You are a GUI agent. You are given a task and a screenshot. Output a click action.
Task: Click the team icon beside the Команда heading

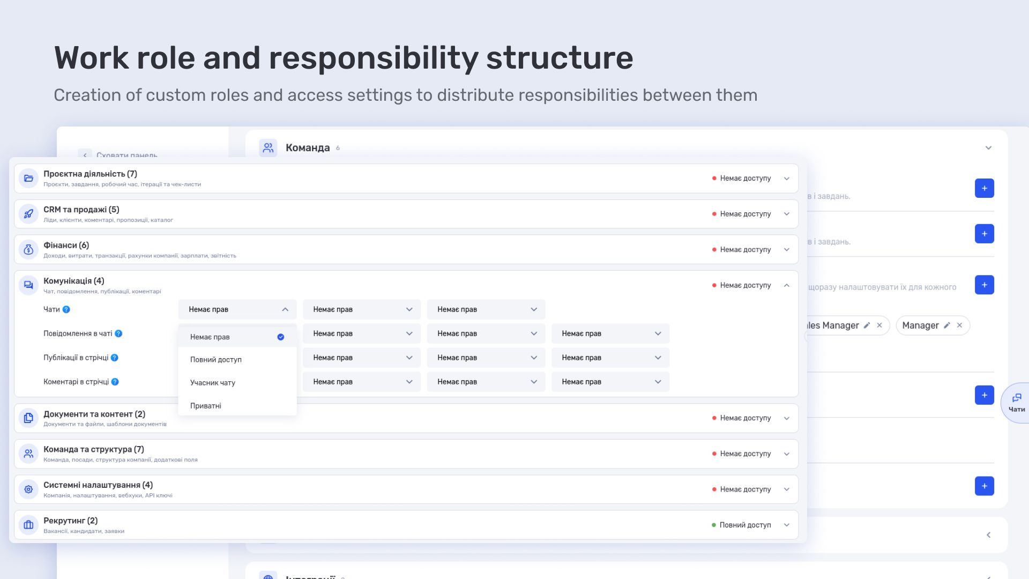click(x=268, y=148)
